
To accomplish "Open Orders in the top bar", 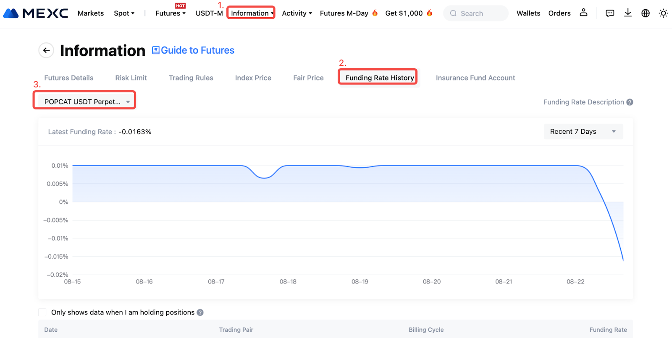I will 559,13.
